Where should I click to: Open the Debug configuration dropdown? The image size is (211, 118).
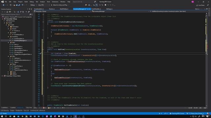(34, 5)
